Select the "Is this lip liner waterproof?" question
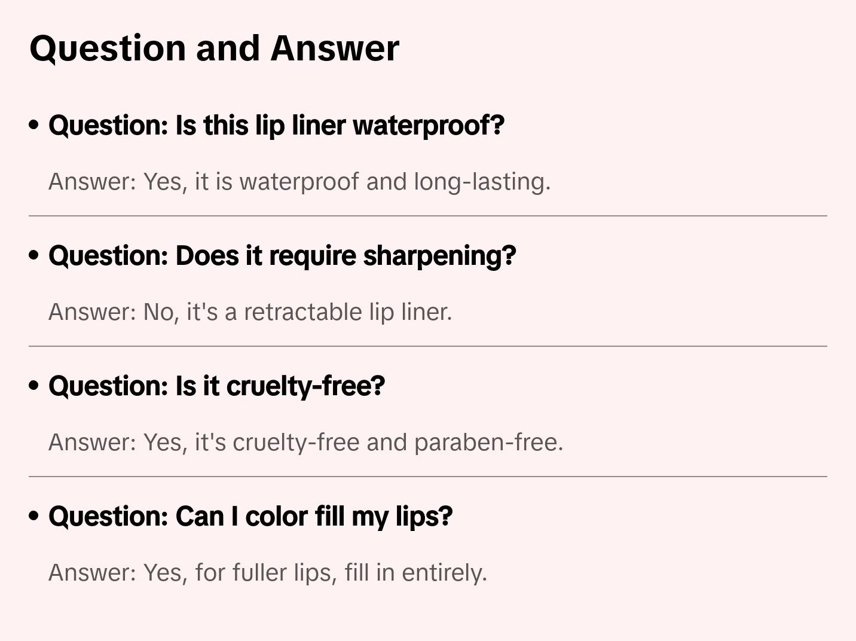 [276, 126]
